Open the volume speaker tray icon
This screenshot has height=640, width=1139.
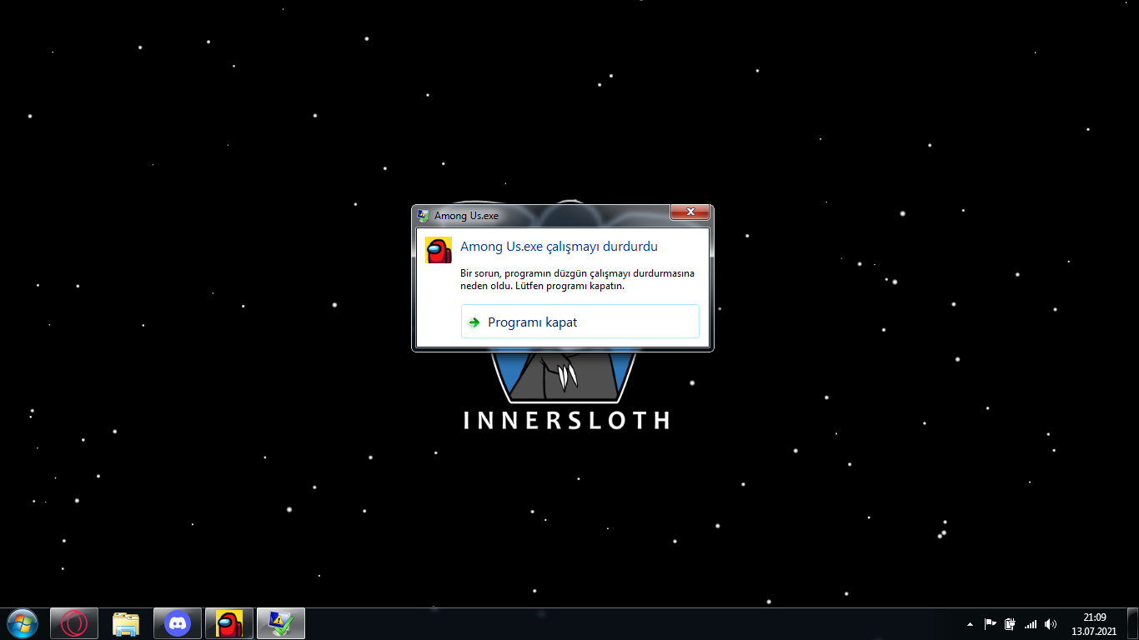(1051, 623)
